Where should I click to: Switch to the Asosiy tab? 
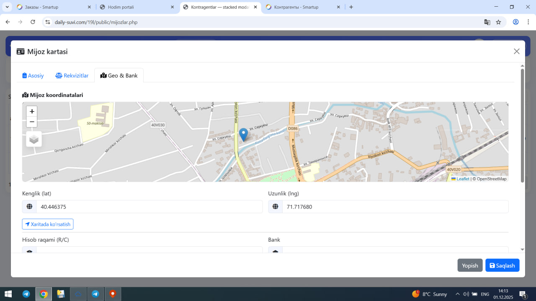click(33, 76)
